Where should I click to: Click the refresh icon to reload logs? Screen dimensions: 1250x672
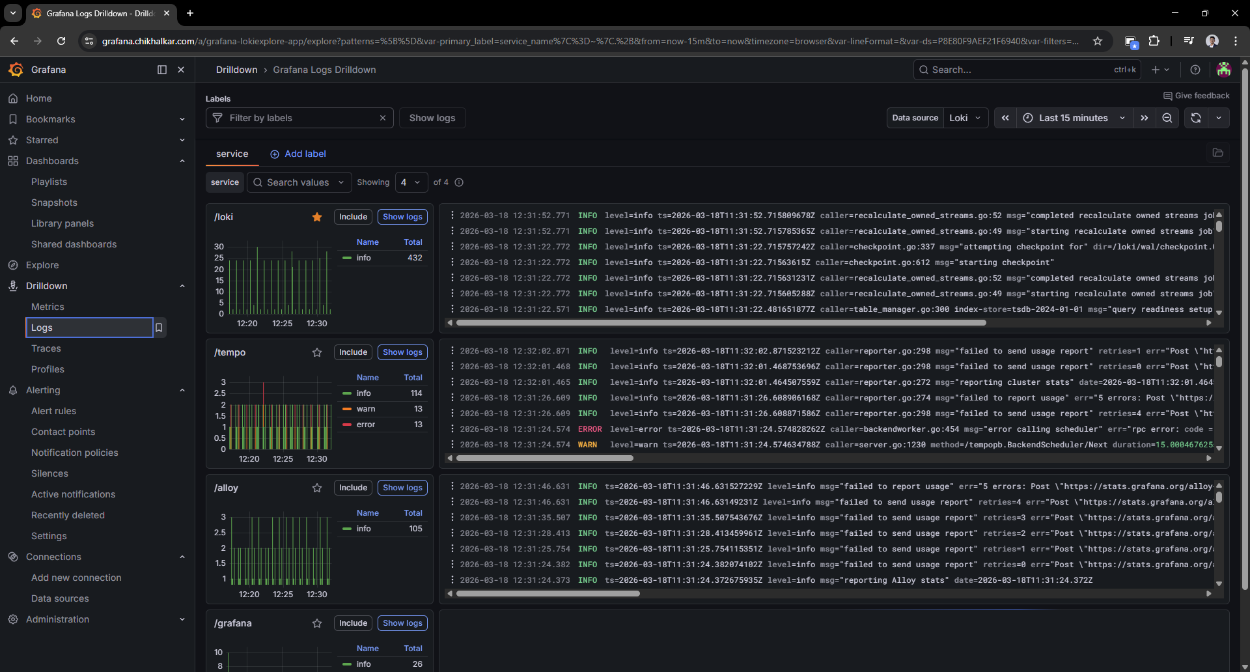[x=1196, y=118]
